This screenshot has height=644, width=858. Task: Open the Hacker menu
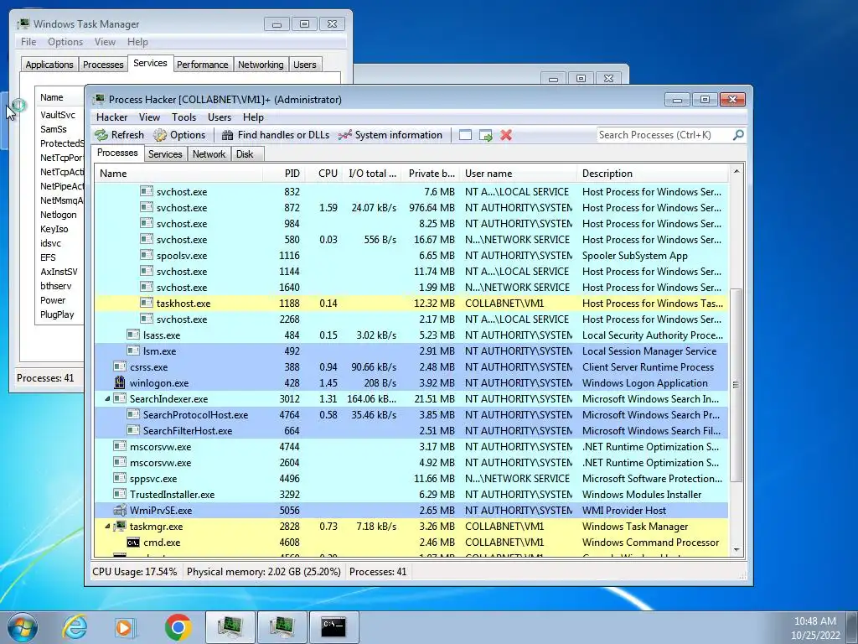point(111,117)
